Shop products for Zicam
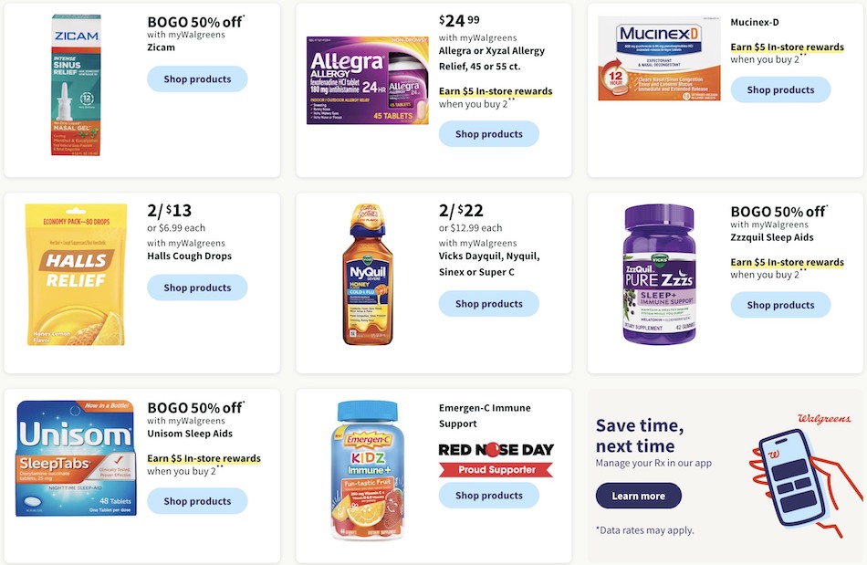Viewport: 867px width, 565px height. point(197,79)
